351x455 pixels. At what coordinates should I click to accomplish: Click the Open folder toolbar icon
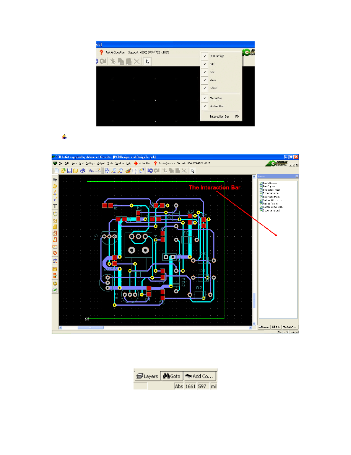(63, 171)
